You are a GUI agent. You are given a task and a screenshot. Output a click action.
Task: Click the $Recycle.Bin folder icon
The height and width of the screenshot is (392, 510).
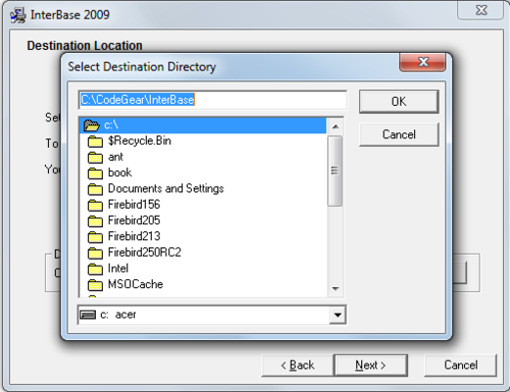tap(95, 141)
